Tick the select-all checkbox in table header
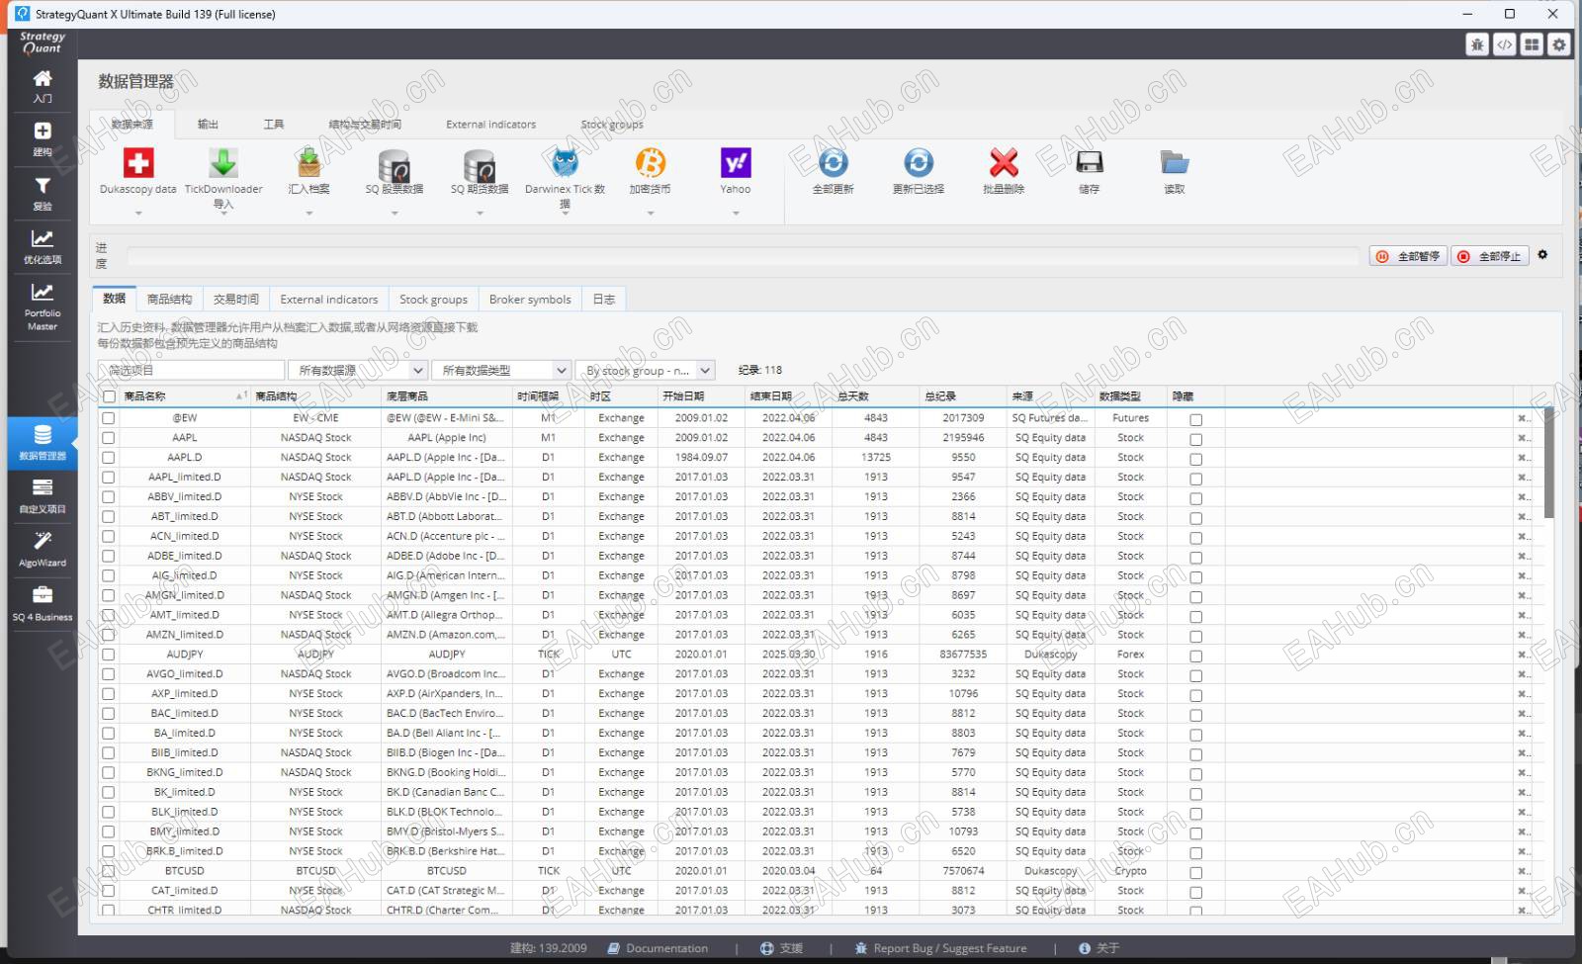 point(109,396)
